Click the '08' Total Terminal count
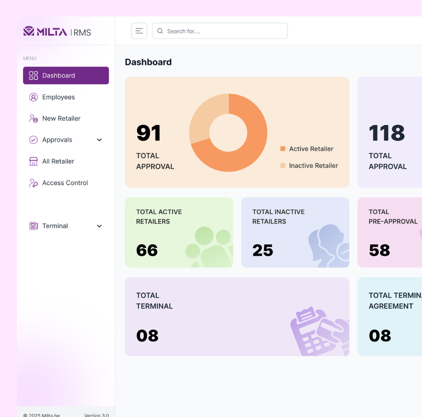 [147, 336]
